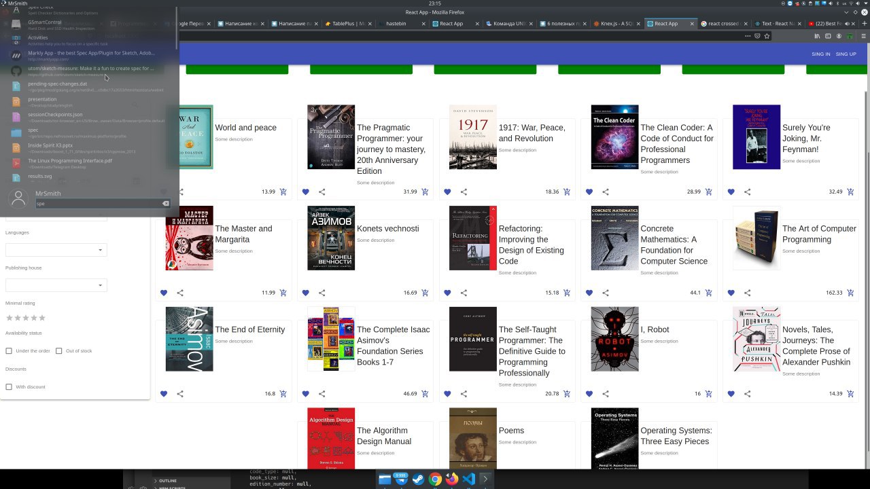Add Concrete Mathematics to cart
This screenshot has width=870, height=489.
pyautogui.click(x=709, y=293)
